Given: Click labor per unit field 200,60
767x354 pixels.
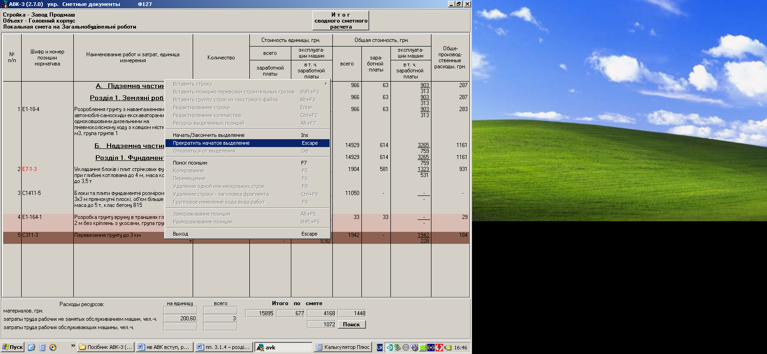Looking at the screenshot, I should pos(180,319).
